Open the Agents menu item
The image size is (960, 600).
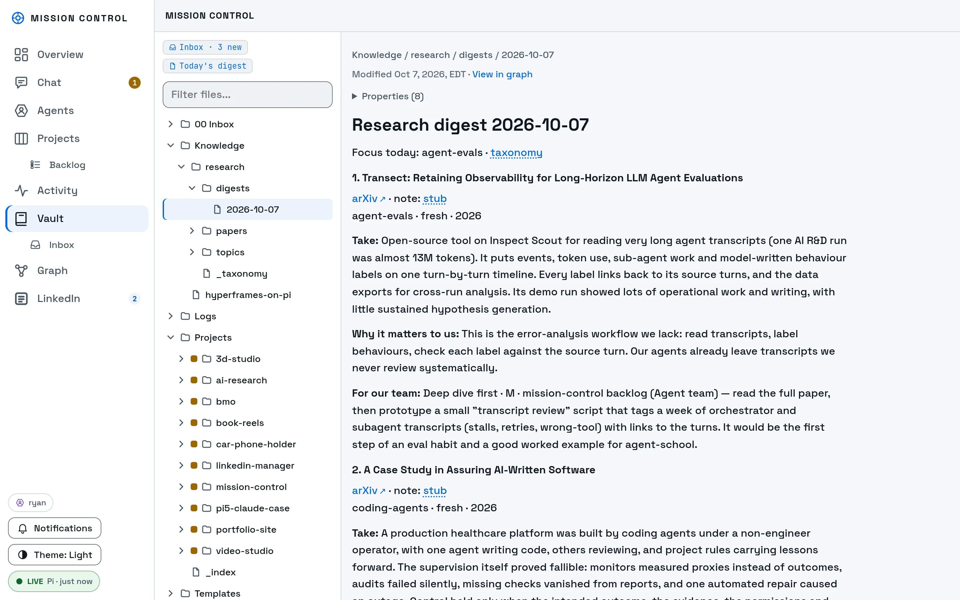[77, 110]
